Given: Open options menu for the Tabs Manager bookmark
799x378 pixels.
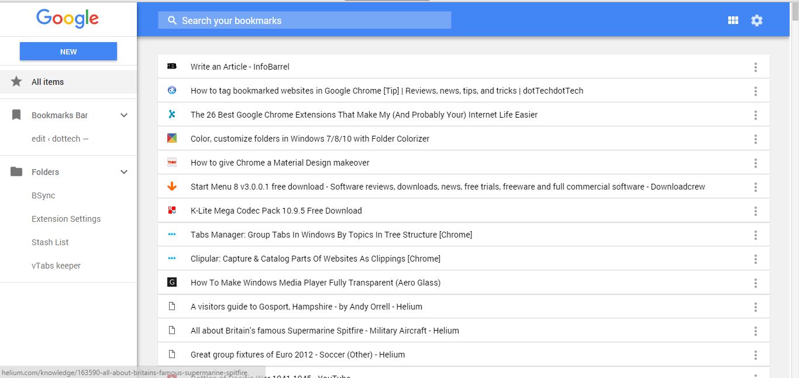Looking at the screenshot, I should (755, 234).
